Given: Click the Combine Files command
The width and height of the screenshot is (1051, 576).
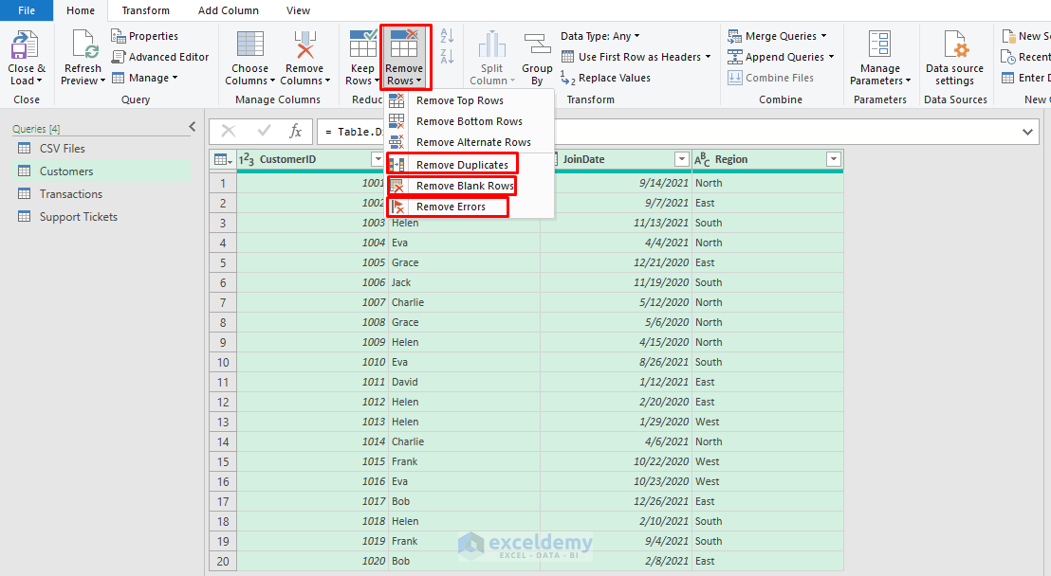Looking at the screenshot, I should click(x=771, y=78).
